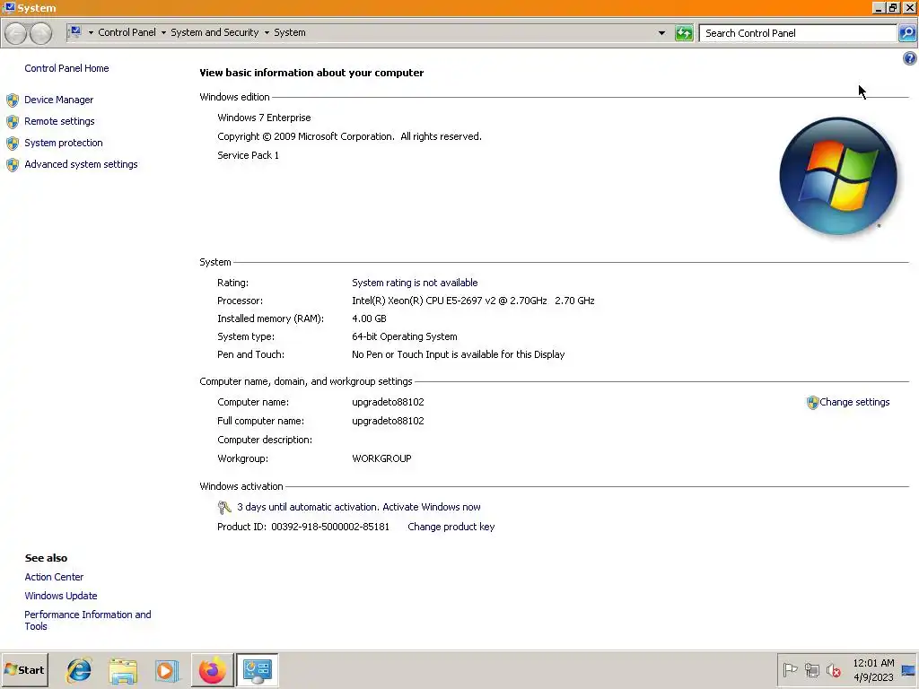Click the processor value Intel Xeon E5-2697
This screenshot has width=919, height=689.
pos(473,301)
